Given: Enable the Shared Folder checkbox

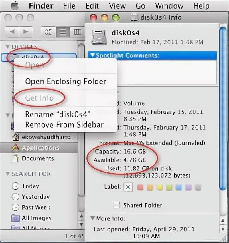Looking at the screenshot, I should point(117,205).
